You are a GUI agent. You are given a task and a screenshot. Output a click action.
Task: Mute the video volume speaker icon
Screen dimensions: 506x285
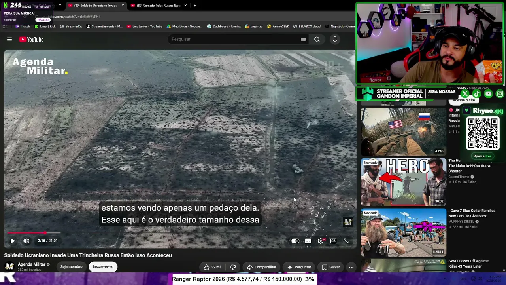[x=26, y=241]
